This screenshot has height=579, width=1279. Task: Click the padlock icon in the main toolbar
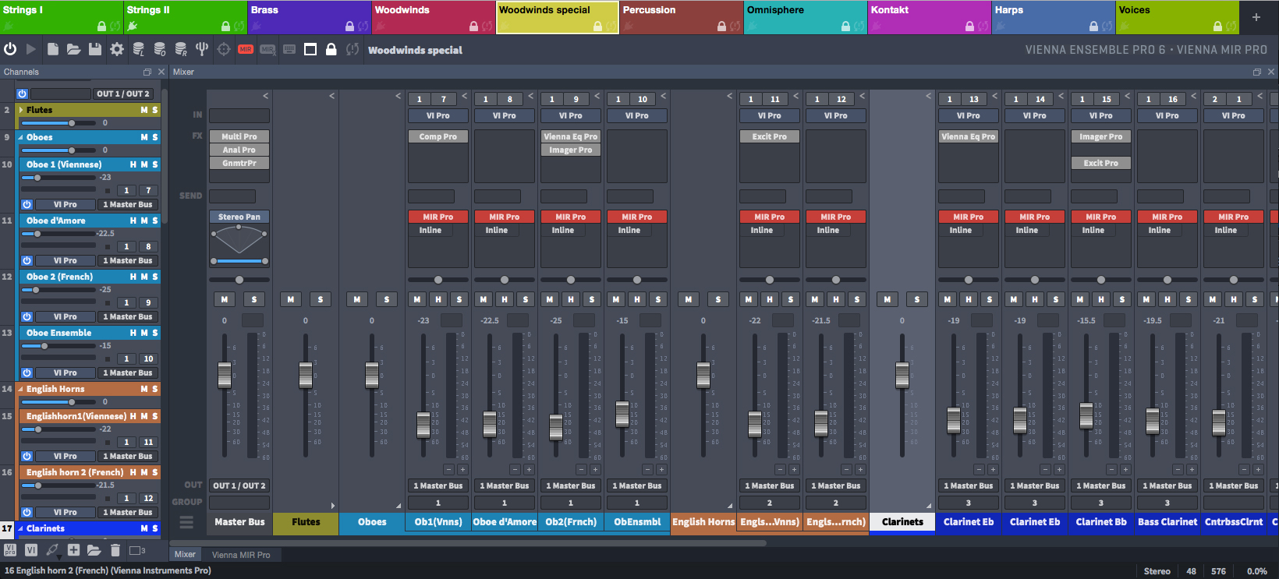coord(331,49)
